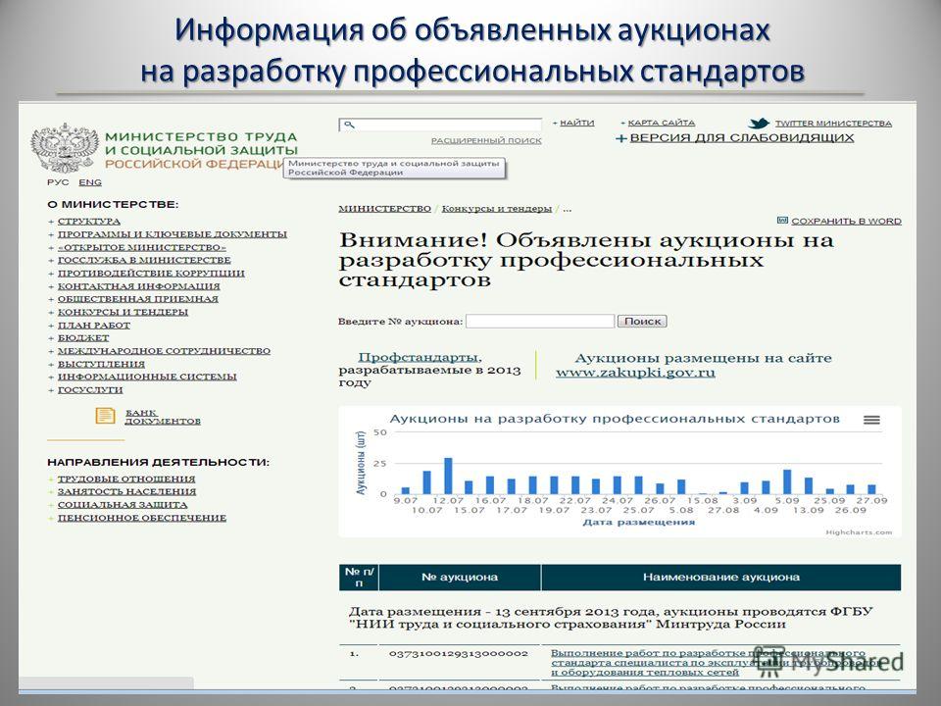941x706 pixels.
Task: Open БАНК ДОКУМЕНТОВ link
Action: (x=163, y=417)
